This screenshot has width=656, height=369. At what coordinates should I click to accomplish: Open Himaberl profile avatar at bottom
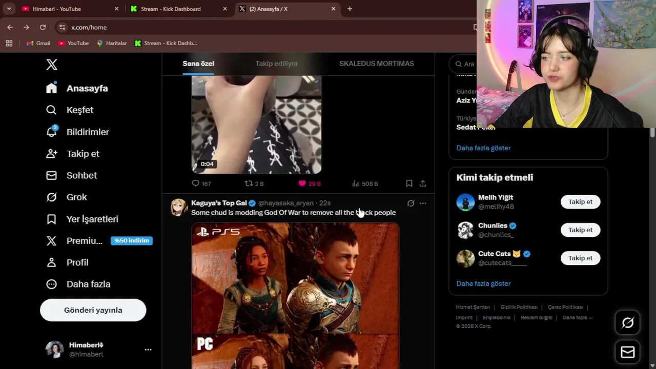[54, 350]
